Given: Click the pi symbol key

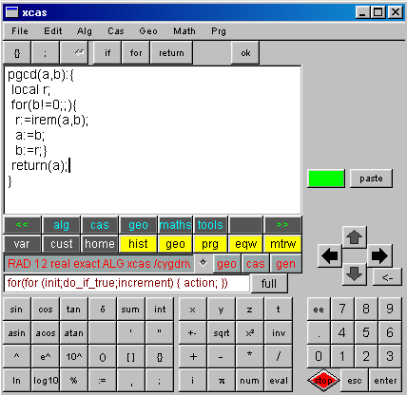Looking at the screenshot, I should pyautogui.click(x=222, y=381).
